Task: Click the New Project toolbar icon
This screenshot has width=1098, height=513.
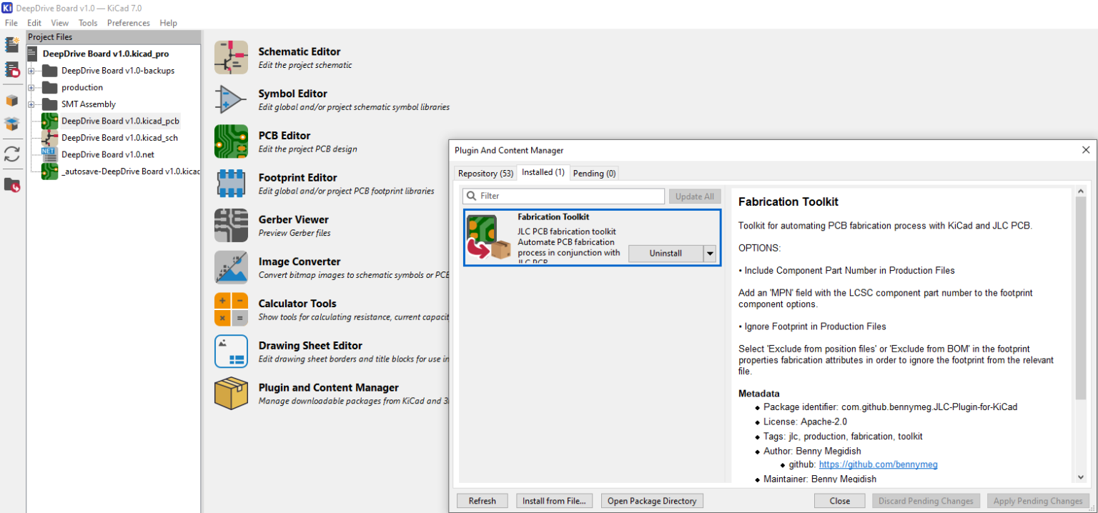Action: click(12, 45)
